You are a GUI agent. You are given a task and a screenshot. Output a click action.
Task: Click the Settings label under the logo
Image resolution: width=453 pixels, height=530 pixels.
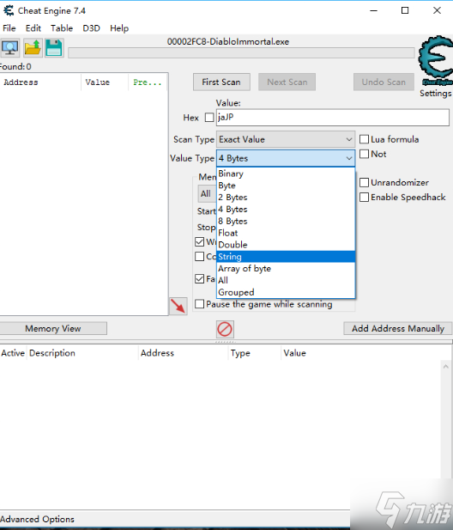coord(436,94)
